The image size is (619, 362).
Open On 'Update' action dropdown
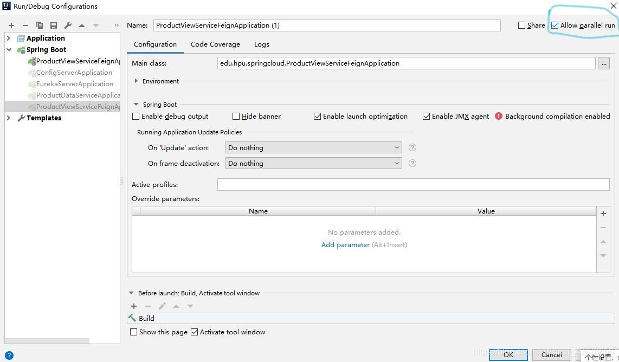pyautogui.click(x=313, y=147)
